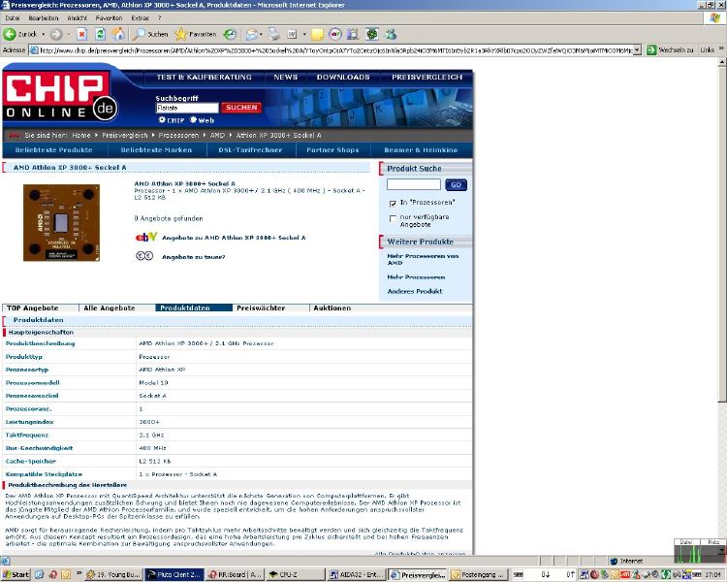This screenshot has height=582, width=727.
Task: Click the Produkt Suche text field
Action: click(414, 184)
